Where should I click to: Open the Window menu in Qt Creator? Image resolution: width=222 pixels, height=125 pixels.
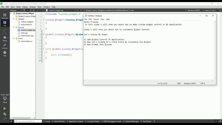click(x=46, y=7)
